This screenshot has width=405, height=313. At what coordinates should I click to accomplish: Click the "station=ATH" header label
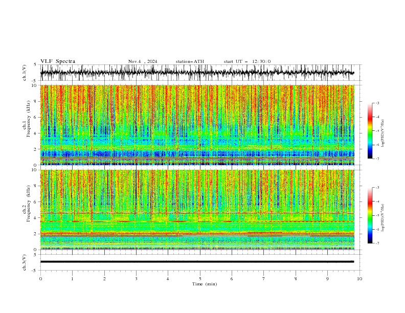(190, 61)
